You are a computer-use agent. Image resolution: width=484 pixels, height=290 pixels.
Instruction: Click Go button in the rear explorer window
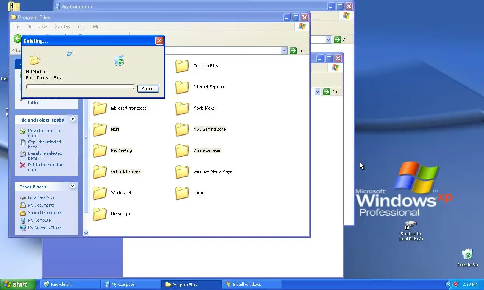point(330,92)
